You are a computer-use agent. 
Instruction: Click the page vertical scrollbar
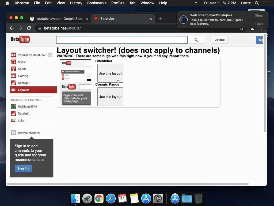tap(265, 83)
